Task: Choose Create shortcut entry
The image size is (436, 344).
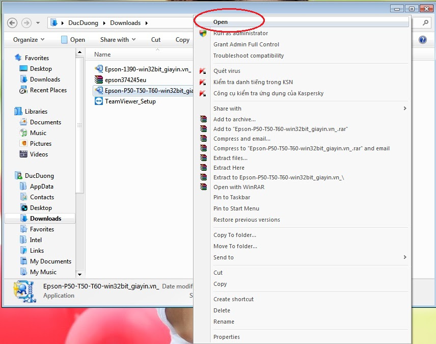Action: pyautogui.click(x=233, y=299)
